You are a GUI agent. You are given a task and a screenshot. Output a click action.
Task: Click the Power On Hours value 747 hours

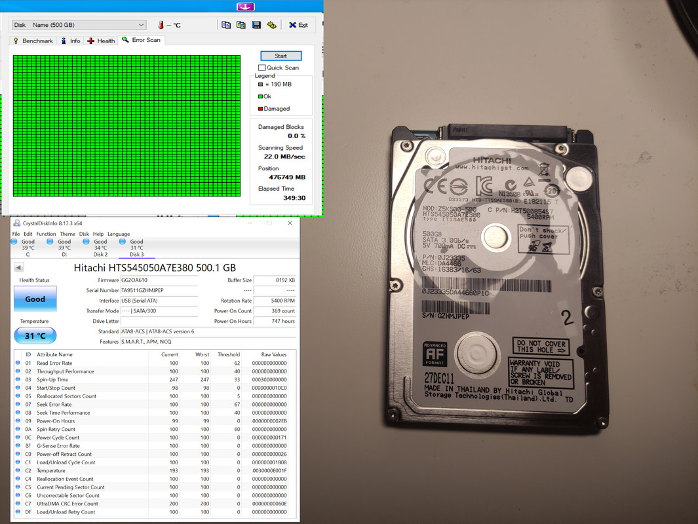pyautogui.click(x=274, y=321)
